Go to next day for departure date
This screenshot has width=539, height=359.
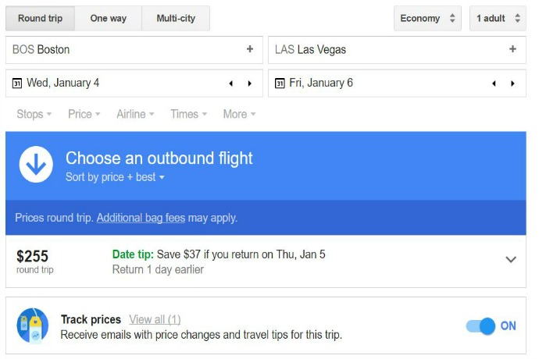pos(249,84)
